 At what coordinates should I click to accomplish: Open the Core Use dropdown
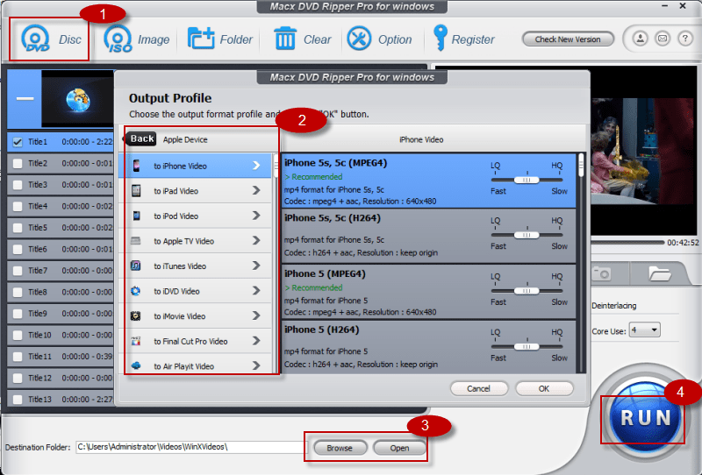coord(644,330)
